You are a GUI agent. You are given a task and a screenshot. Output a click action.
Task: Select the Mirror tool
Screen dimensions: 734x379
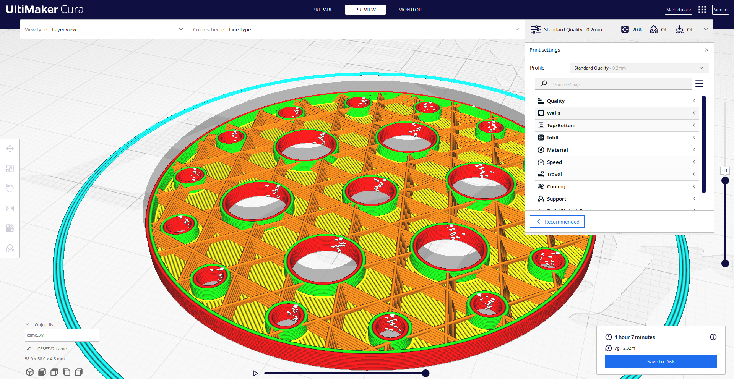[x=10, y=208]
